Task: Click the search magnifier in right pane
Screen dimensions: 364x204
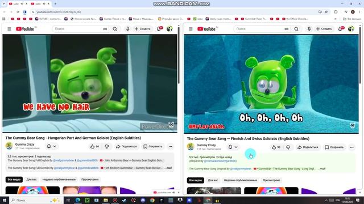Action: tap(296, 29)
